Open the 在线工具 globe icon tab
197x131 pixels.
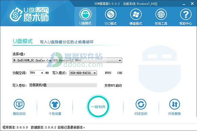[x=161, y=14]
